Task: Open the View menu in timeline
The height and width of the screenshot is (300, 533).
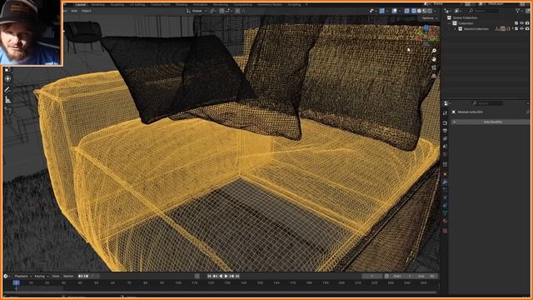Action: (56, 276)
